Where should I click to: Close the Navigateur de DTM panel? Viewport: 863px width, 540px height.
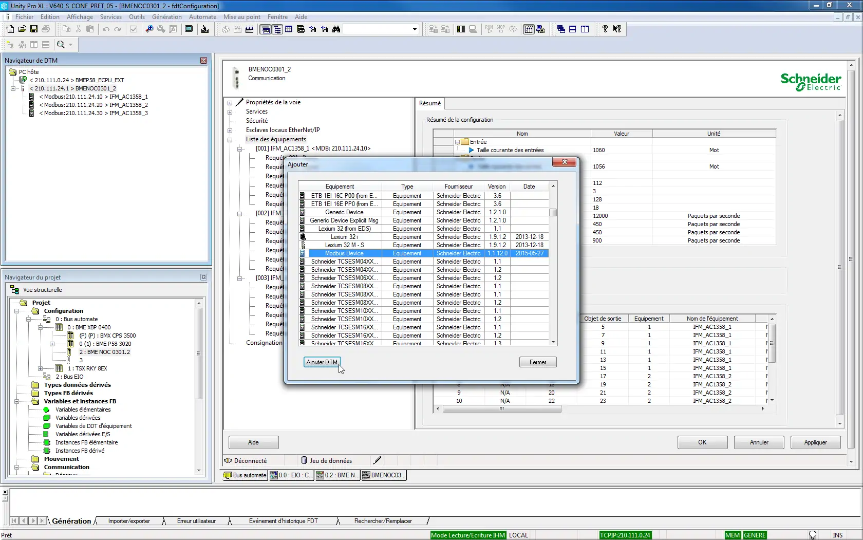pos(203,61)
